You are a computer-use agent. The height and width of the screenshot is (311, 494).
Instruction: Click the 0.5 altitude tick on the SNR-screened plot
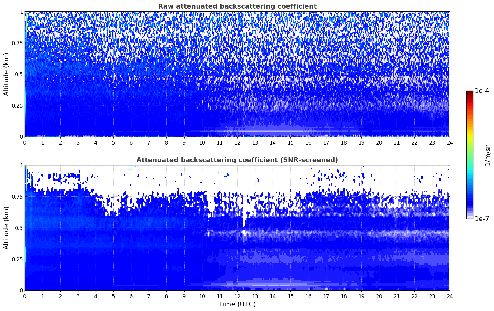pos(19,228)
